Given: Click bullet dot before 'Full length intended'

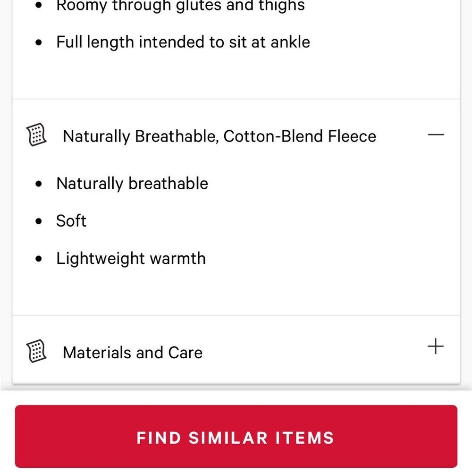Looking at the screenshot, I should tap(39, 42).
